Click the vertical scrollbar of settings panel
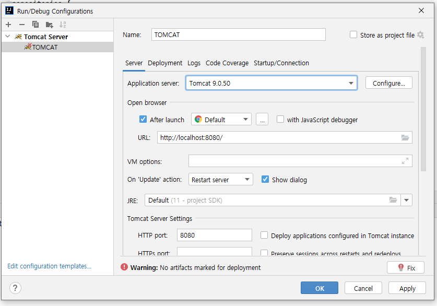The width and height of the screenshot is (437, 306). click(423, 109)
